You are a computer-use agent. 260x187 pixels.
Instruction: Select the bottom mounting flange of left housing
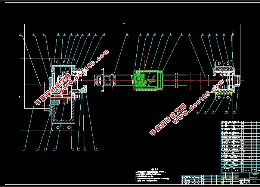63,128
